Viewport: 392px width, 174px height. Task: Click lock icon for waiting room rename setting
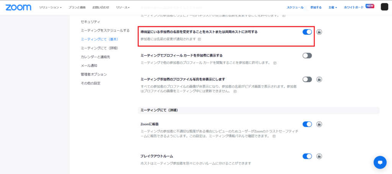click(x=319, y=32)
